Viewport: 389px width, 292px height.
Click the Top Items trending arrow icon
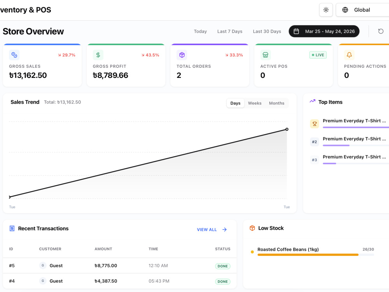click(312, 101)
